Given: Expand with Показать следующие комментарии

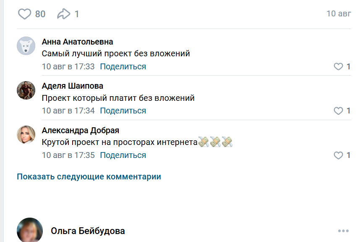Looking at the screenshot, I should coord(89,176).
